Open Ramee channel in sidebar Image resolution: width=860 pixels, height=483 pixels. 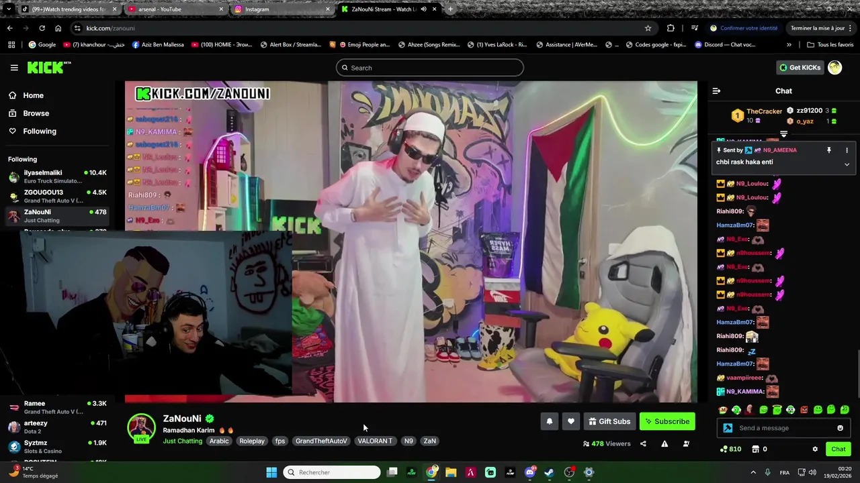[57, 407]
